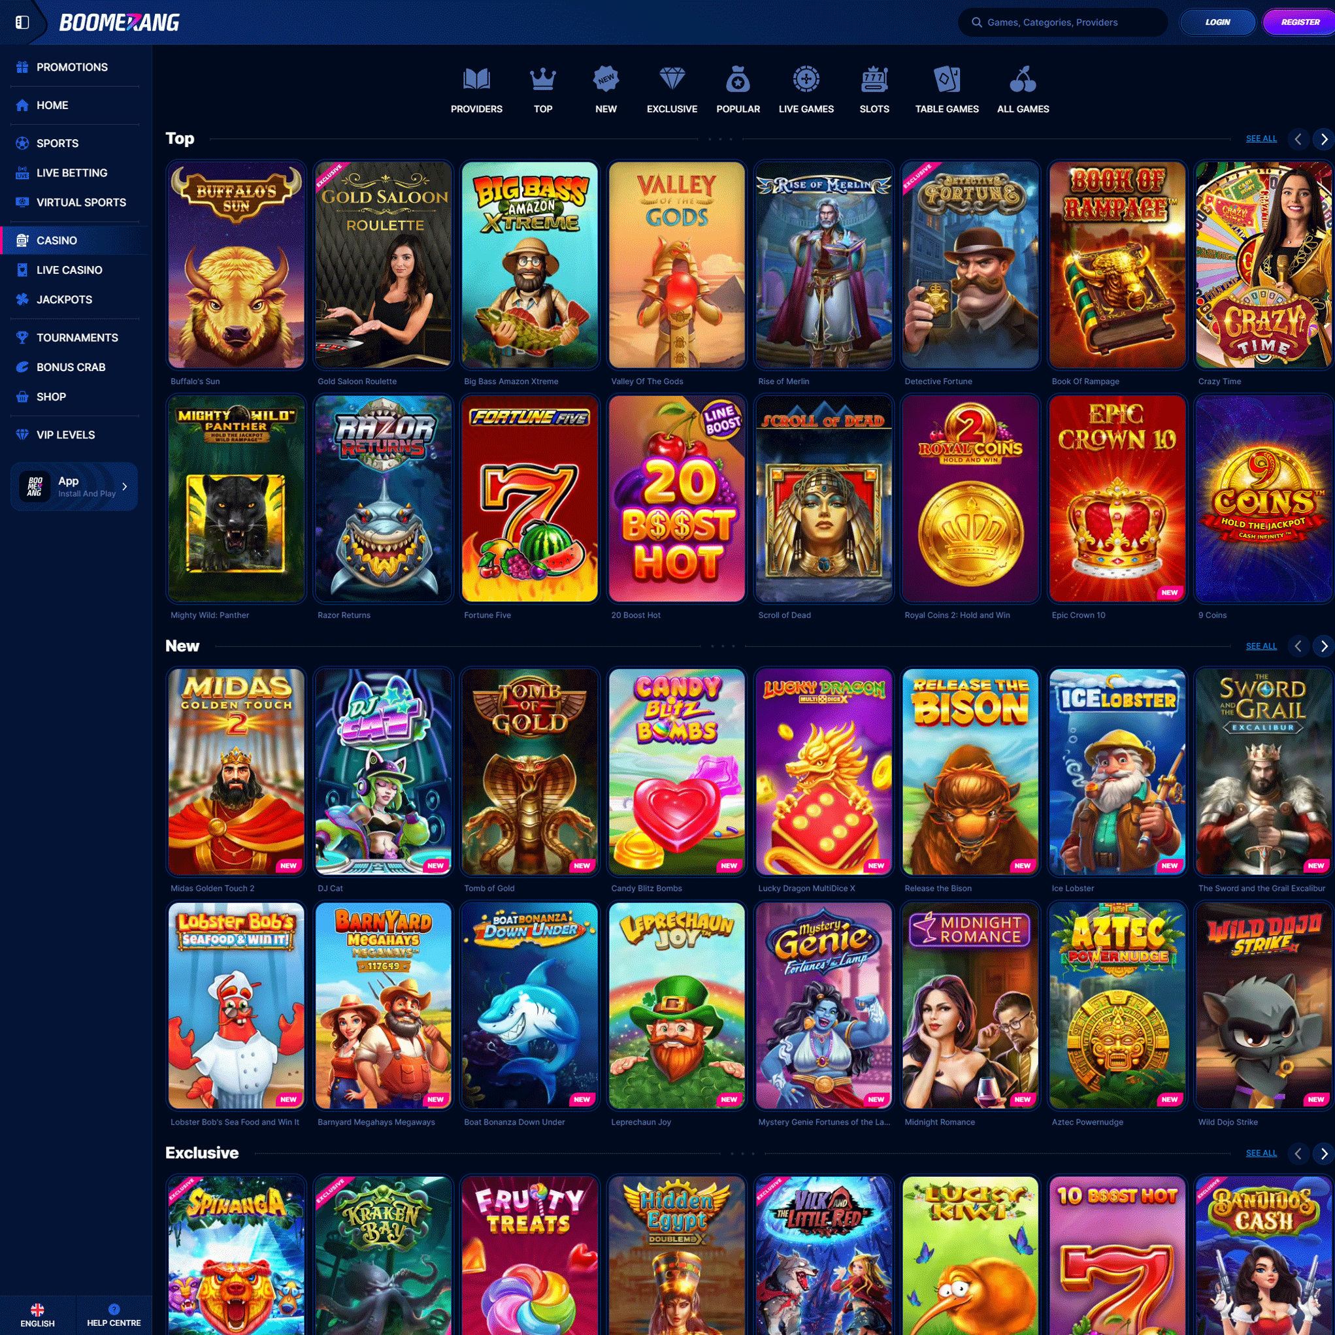Open the Release the Bison tile
Screen dimensions: 1335x1335
tap(970, 772)
